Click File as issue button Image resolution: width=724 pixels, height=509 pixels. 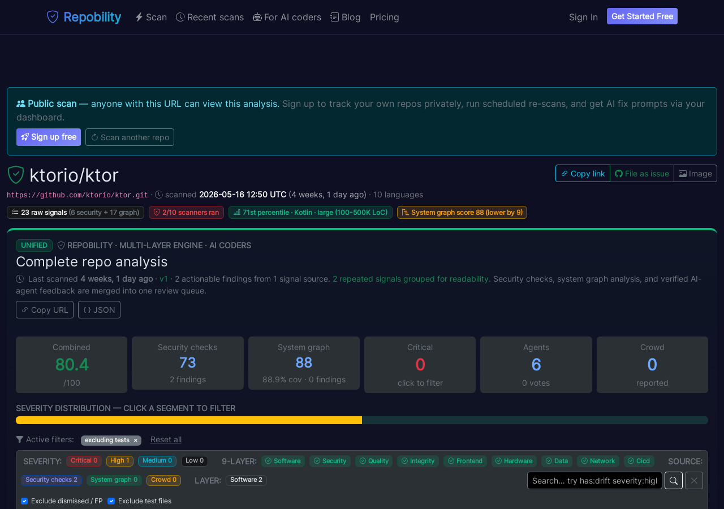click(x=642, y=173)
